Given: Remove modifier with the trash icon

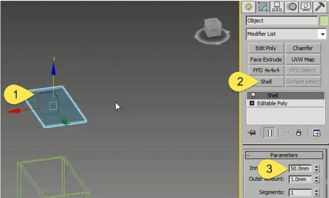Looking at the screenshot, I should (299, 133).
